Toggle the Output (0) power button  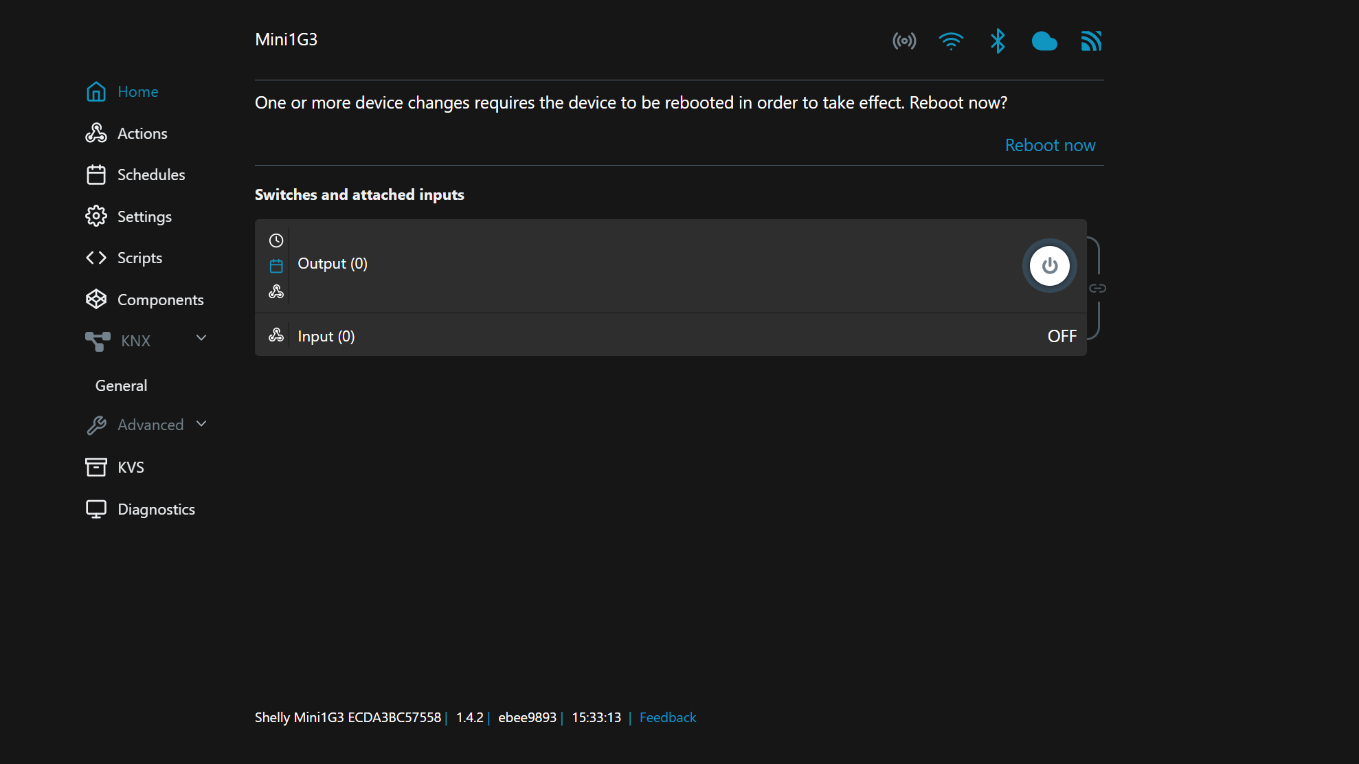(1049, 266)
